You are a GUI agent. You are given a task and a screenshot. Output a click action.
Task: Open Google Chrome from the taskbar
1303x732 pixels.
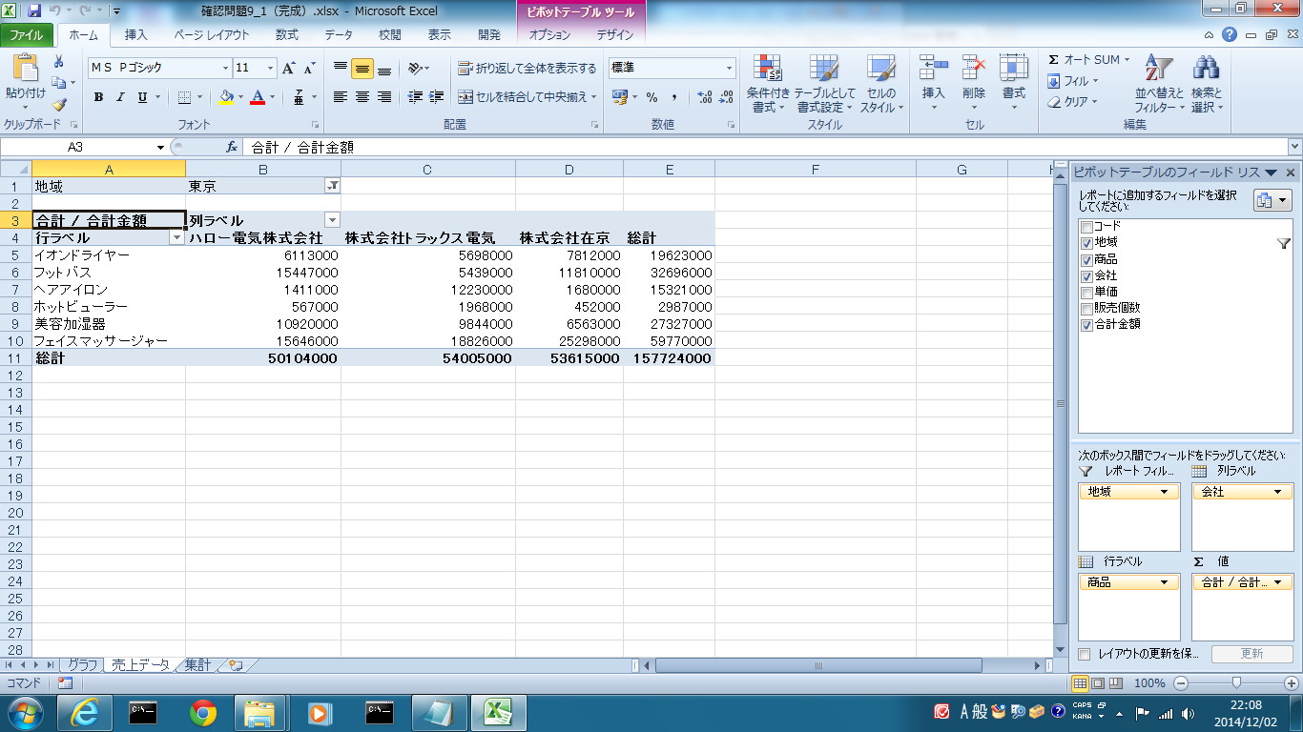(202, 712)
